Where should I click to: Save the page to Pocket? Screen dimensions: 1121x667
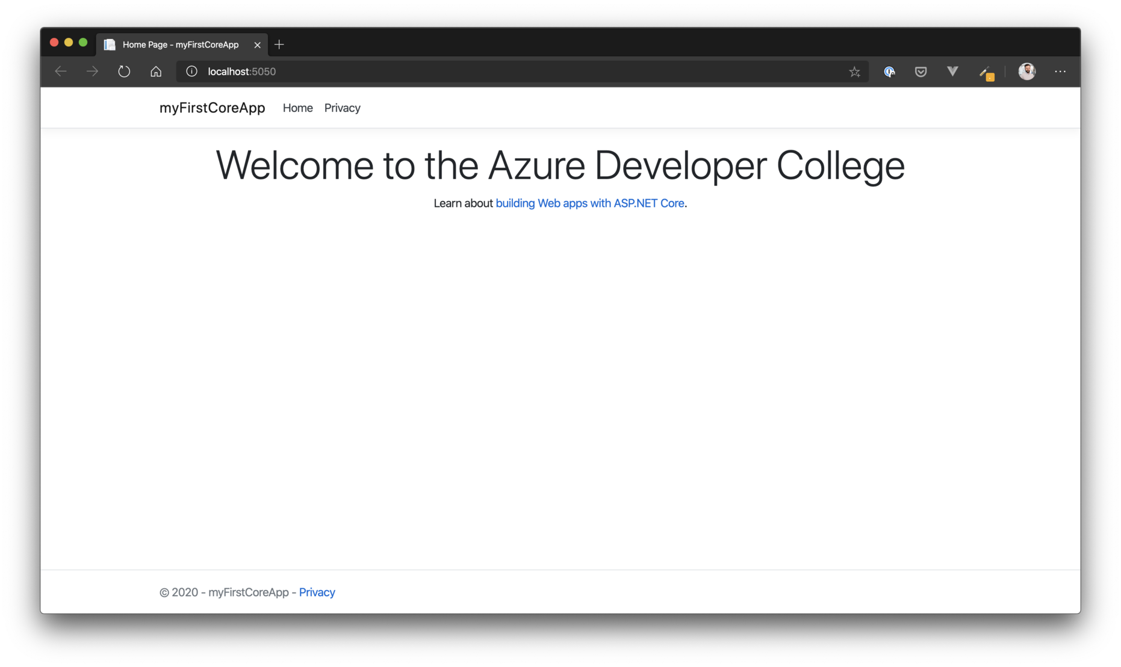pyautogui.click(x=920, y=71)
